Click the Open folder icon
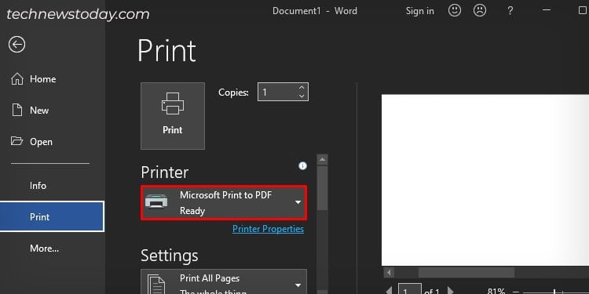Screen dimensions: 589x294 point(17,141)
